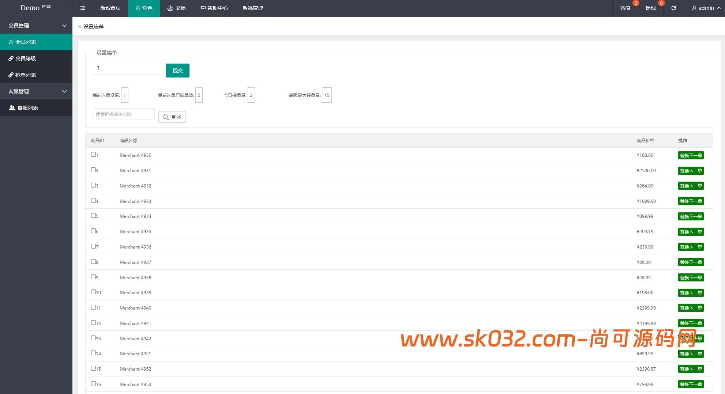725x394 pixels.
Task: Focus the price search input field
Action: click(123, 114)
